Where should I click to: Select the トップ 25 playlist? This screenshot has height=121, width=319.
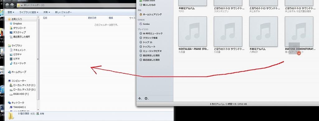146,42
